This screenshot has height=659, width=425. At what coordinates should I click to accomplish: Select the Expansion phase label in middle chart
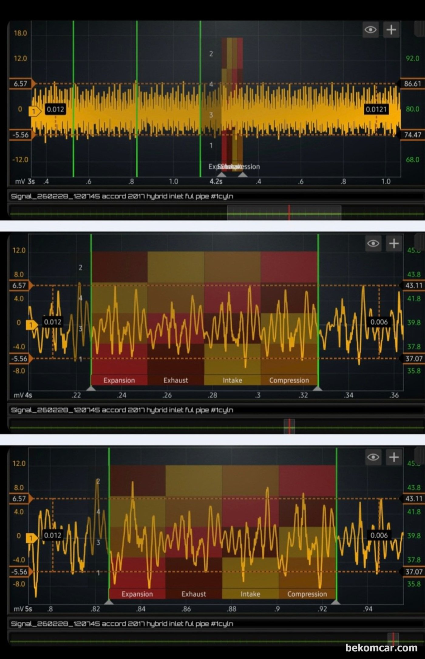[x=119, y=380]
